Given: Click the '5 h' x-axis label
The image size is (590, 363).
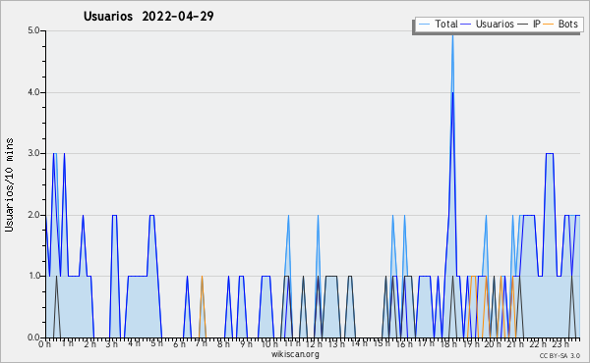Looking at the screenshot, I should click(x=156, y=343).
